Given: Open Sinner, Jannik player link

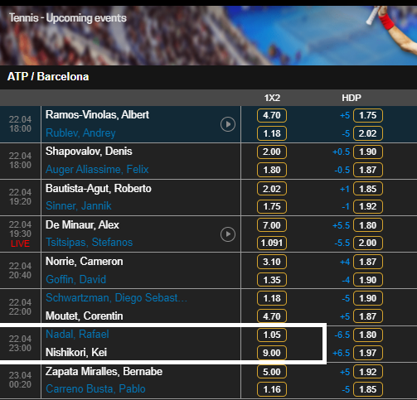Looking at the screenshot, I should tap(79, 206).
